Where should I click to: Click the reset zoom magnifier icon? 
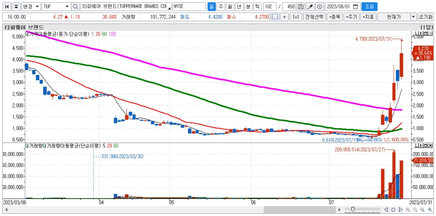pos(422,209)
